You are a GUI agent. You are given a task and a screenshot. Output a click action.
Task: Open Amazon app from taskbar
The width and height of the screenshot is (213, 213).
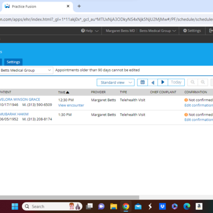[199, 207]
